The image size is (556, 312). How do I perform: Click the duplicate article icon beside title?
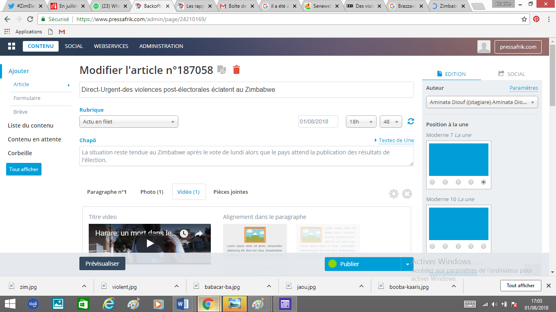(221, 70)
